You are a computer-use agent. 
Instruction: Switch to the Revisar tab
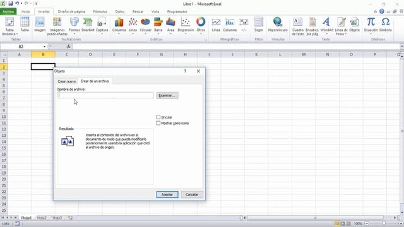(138, 11)
